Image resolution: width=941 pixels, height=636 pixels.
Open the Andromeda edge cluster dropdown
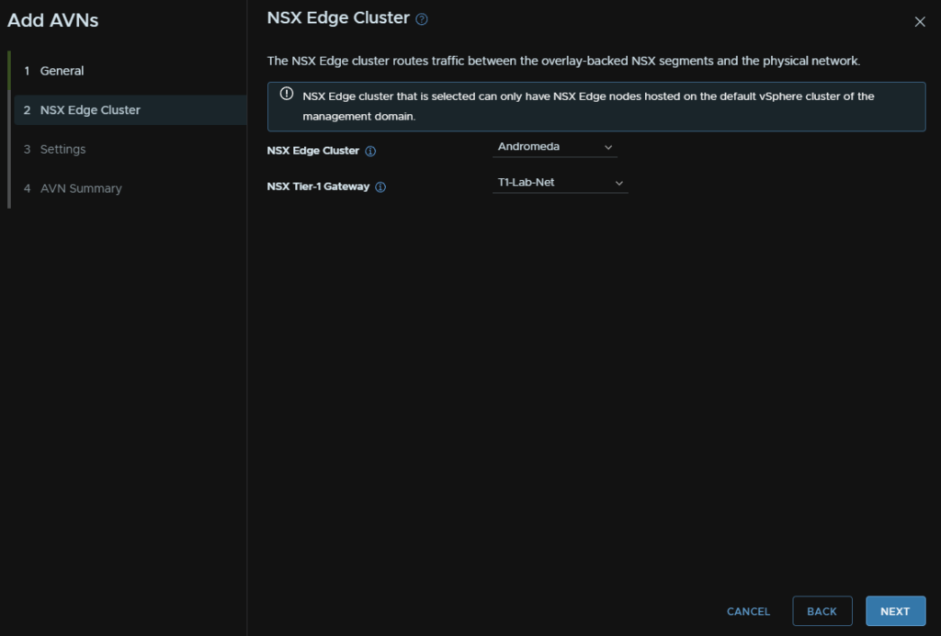pyautogui.click(x=554, y=147)
